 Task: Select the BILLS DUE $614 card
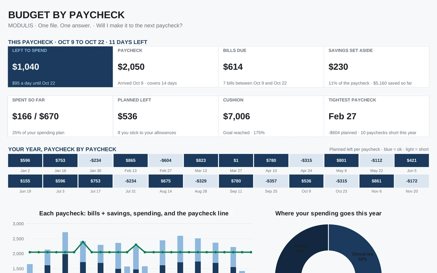click(x=271, y=67)
